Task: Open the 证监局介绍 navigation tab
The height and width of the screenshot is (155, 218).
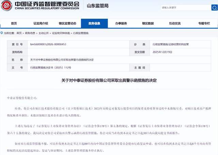Action: (41, 23)
